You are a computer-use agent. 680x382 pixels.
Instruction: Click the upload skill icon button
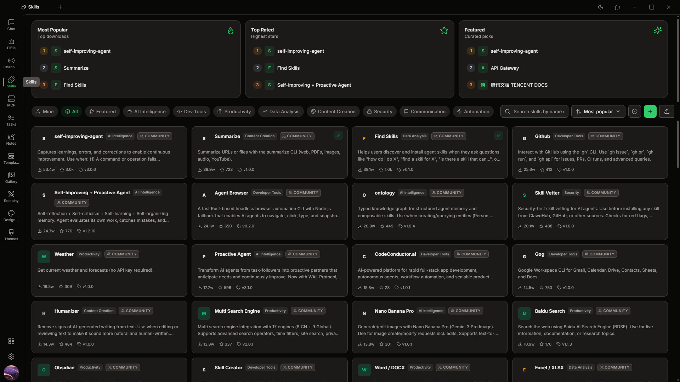coord(667,111)
